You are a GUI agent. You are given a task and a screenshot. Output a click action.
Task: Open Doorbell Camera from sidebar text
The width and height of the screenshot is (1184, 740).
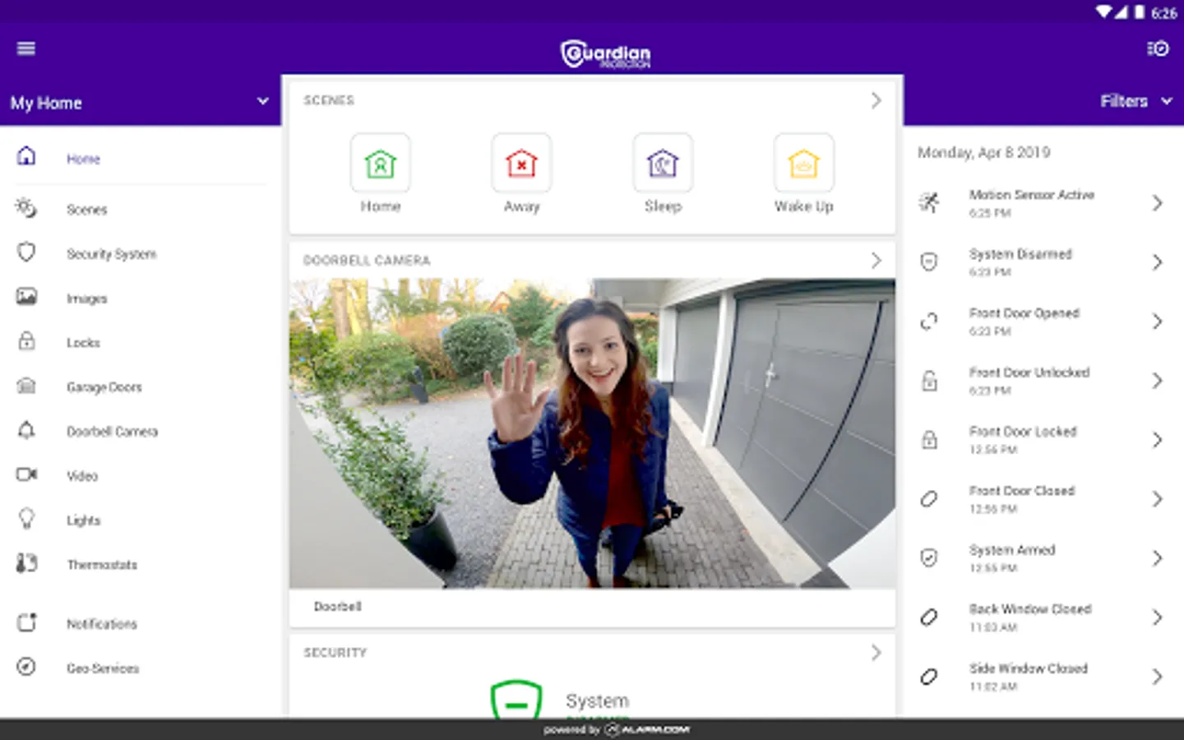[112, 432]
